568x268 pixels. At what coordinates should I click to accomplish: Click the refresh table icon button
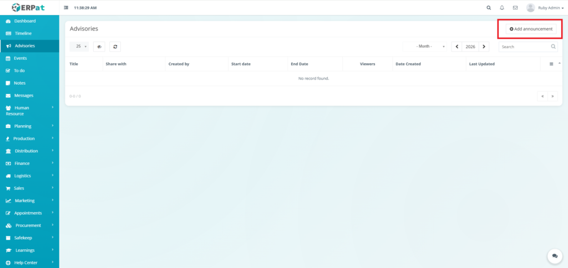[x=115, y=47]
